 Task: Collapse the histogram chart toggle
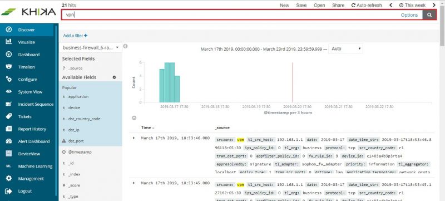pos(134,118)
